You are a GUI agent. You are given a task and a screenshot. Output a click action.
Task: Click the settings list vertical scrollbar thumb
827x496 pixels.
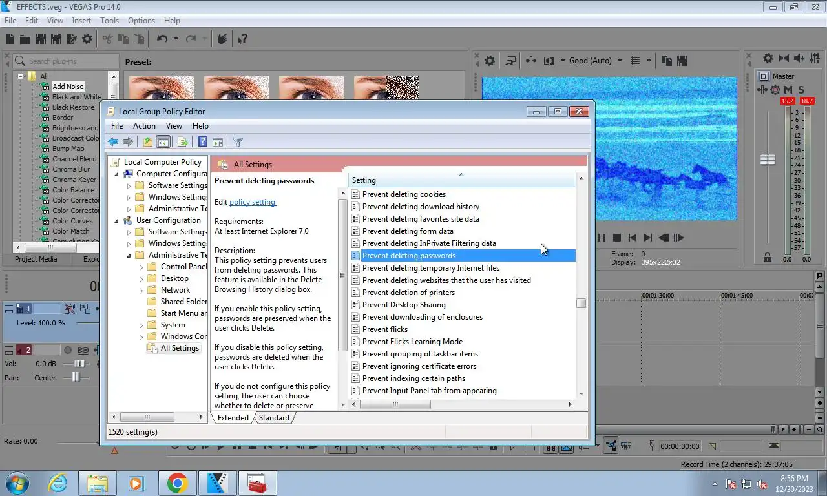[x=581, y=304]
